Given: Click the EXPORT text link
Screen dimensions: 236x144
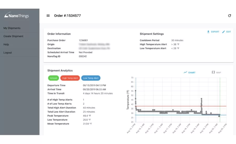Looking at the screenshot, I should point(215,32).
